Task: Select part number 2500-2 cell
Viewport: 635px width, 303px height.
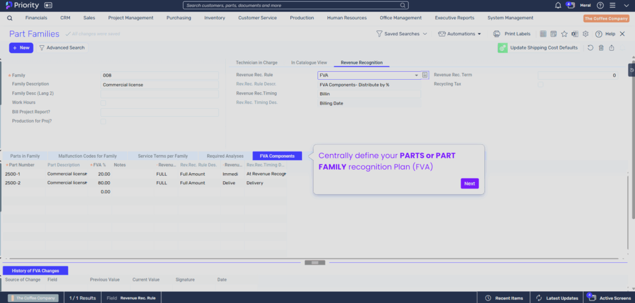Action: pyautogui.click(x=24, y=182)
